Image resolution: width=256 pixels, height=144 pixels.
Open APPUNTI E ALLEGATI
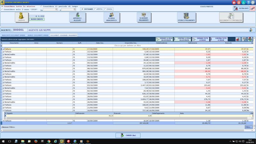pyautogui.click(x=77, y=17)
